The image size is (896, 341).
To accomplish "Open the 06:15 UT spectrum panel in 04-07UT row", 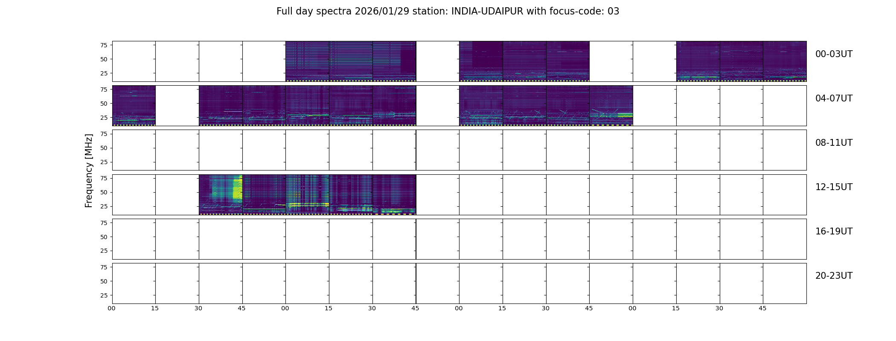I will click(524, 106).
